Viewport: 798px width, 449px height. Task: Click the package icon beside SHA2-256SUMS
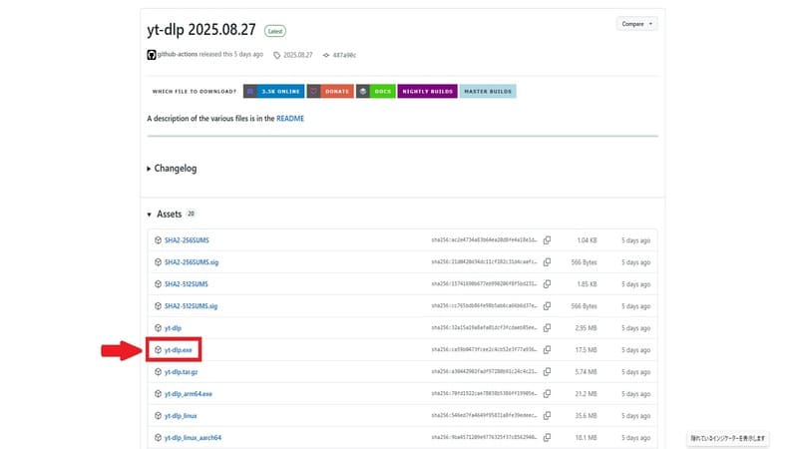point(158,240)
